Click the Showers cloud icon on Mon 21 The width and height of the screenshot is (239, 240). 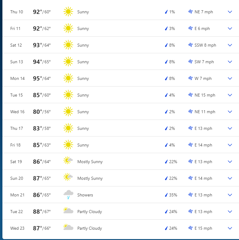(68, 195)
